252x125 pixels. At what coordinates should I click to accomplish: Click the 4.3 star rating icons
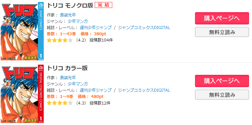60,103
